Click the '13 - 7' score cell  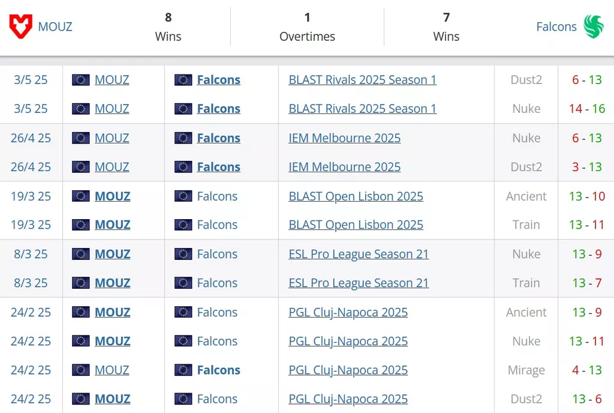(587, 283)
